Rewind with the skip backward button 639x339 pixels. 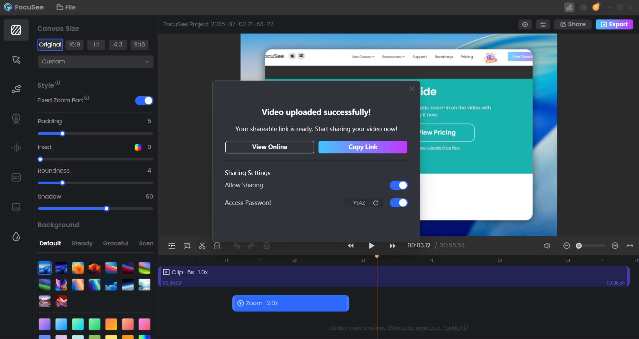[351, 246]
